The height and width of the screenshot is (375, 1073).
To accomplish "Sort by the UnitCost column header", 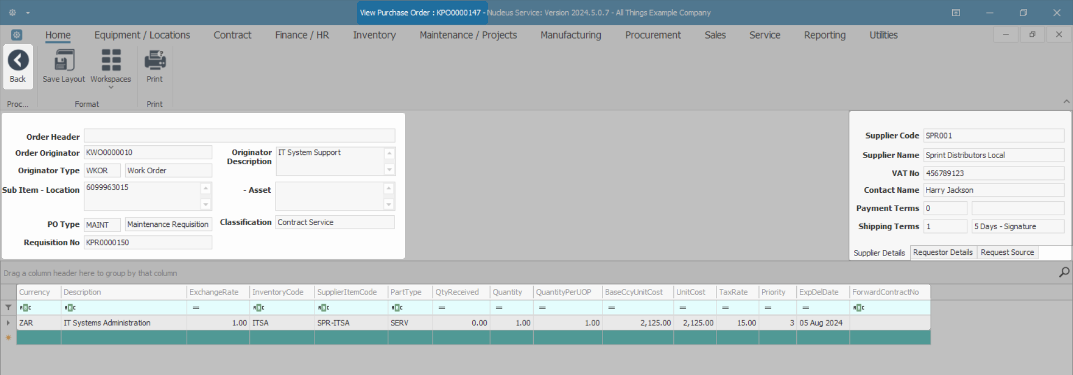I will pyautogui.click(x=695, y=292).
